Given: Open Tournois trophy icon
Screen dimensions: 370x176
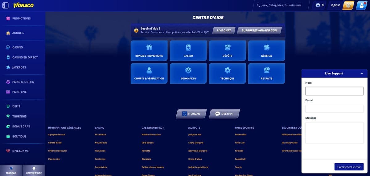Looking at the screenshot, I should click(8, 116).
